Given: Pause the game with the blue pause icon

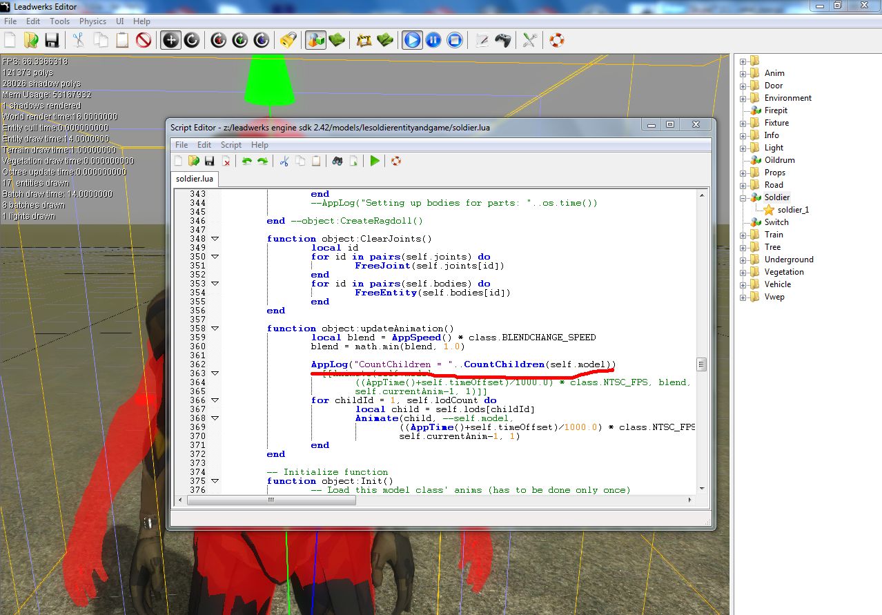Looking at the screenshot, I should (433, 40).
